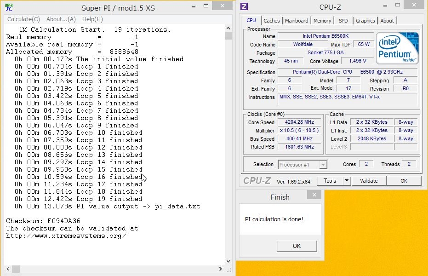Viewport: 428px width, 276px height.
Task: Click Super PI horizontal scrollbar left arrow
Action: pyautogui.click(x=8, y=269)
